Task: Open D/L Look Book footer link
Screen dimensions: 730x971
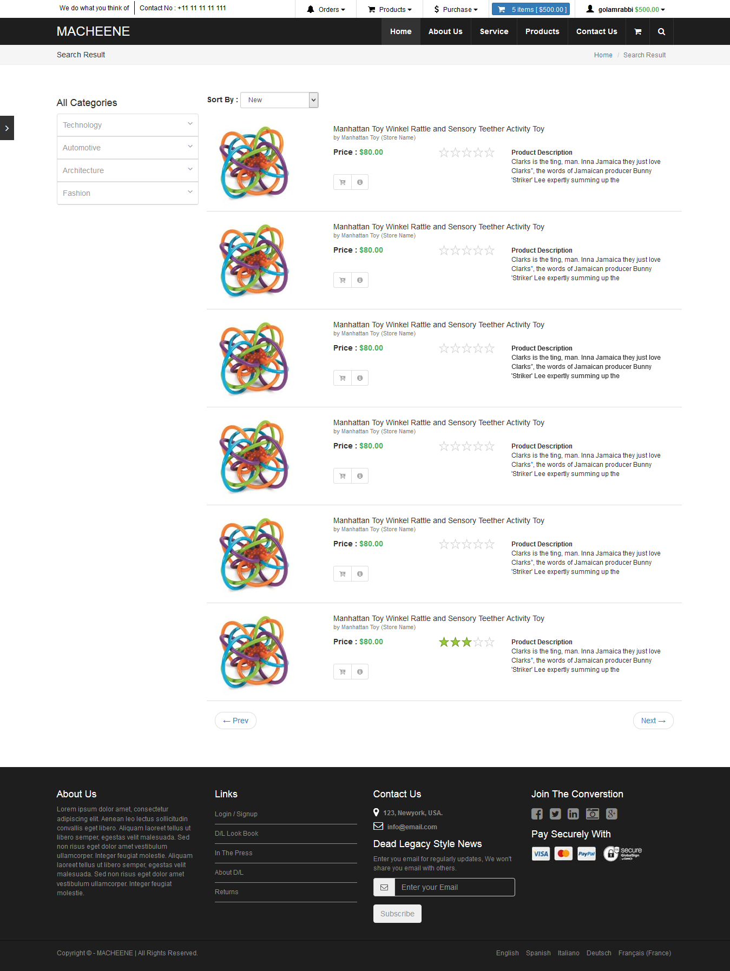Action: click(236, 834)
